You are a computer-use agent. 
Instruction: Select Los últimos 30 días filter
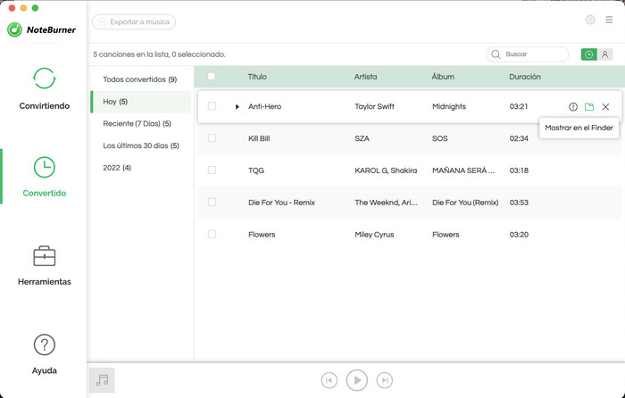tap(141, 145)
